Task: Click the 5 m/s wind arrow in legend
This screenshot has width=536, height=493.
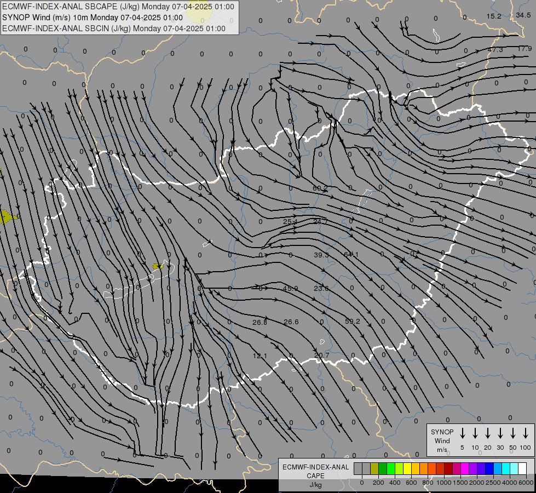Action: point(463,433)
